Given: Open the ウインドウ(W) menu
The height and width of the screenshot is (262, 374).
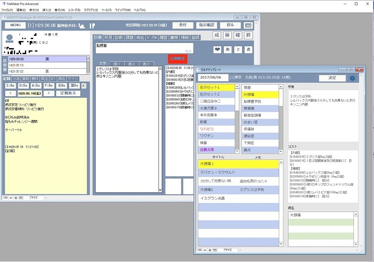Looking at the screenshot, I should click(x=123, y=10).
